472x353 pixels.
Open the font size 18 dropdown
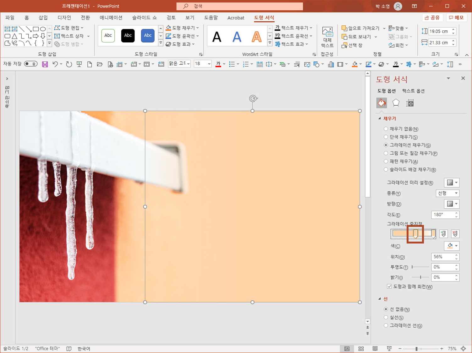click(209, 64)
